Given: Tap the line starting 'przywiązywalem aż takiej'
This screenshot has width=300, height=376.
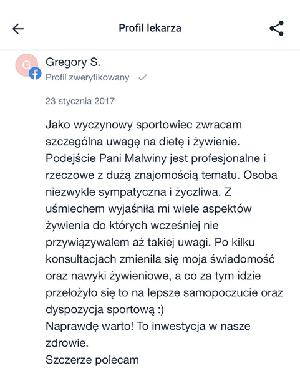Looking at the screenshot, I should (150, 243).
